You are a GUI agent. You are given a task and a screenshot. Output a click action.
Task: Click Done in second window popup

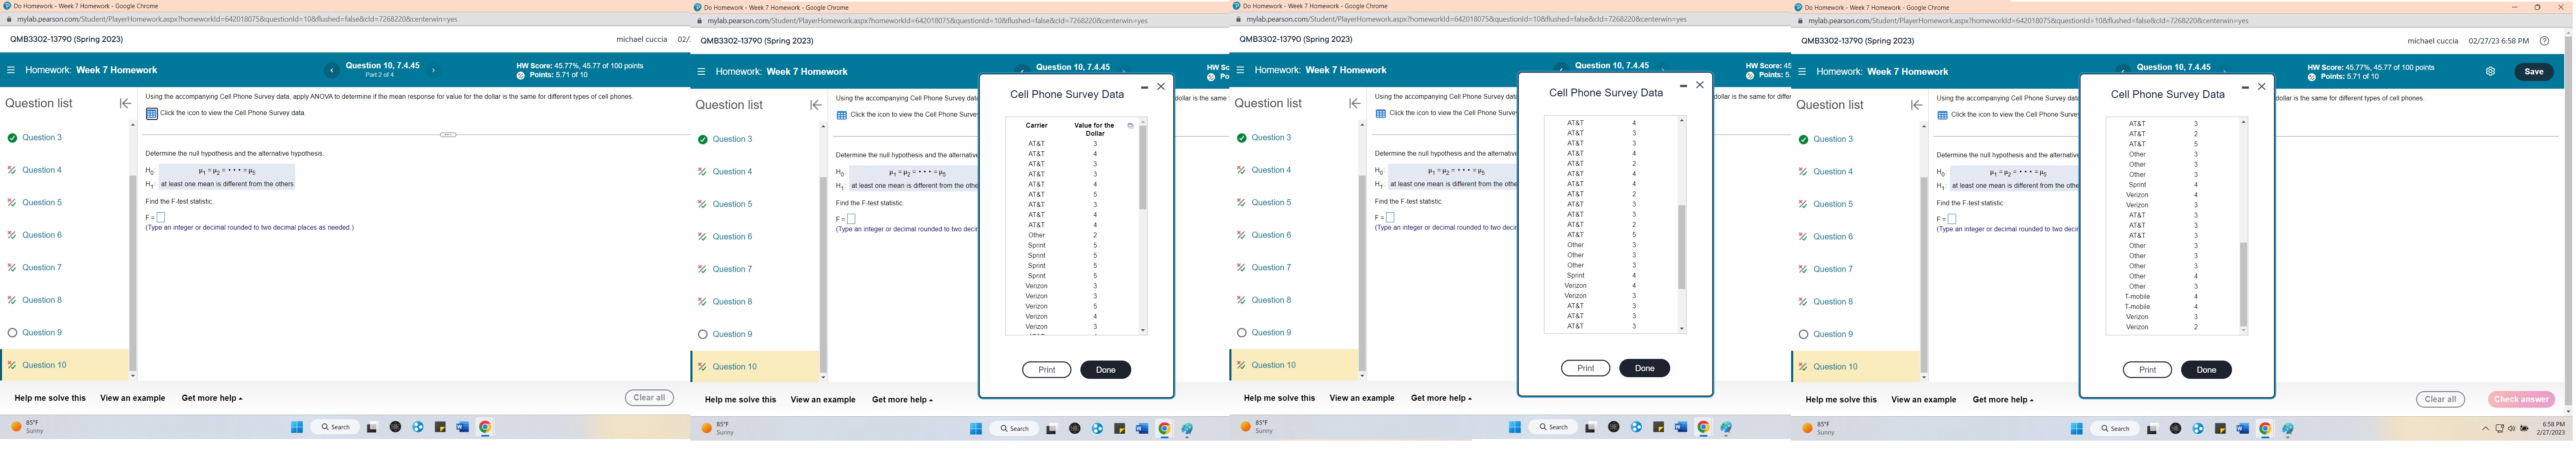(1105, 370)
